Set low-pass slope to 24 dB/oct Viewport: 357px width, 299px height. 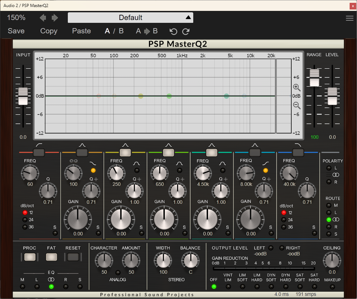284,220
